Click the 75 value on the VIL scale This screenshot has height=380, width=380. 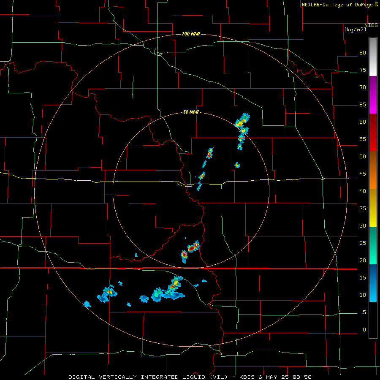point(363,70)
